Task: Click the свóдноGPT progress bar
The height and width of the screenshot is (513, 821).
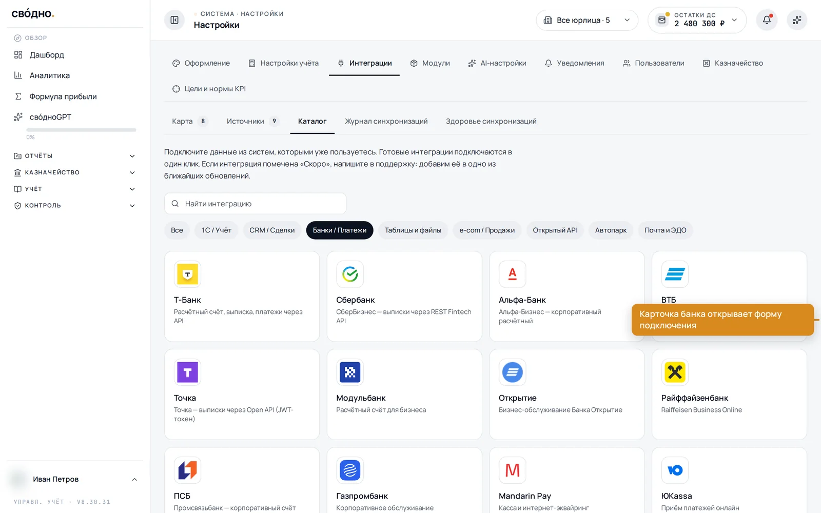Action: point(81,130)
